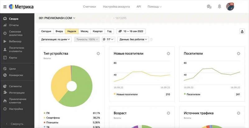The width and height of the screenshot is (249, 128).
Task: Open Настройка аккаунта in top menu
Action: click(116, 7)
